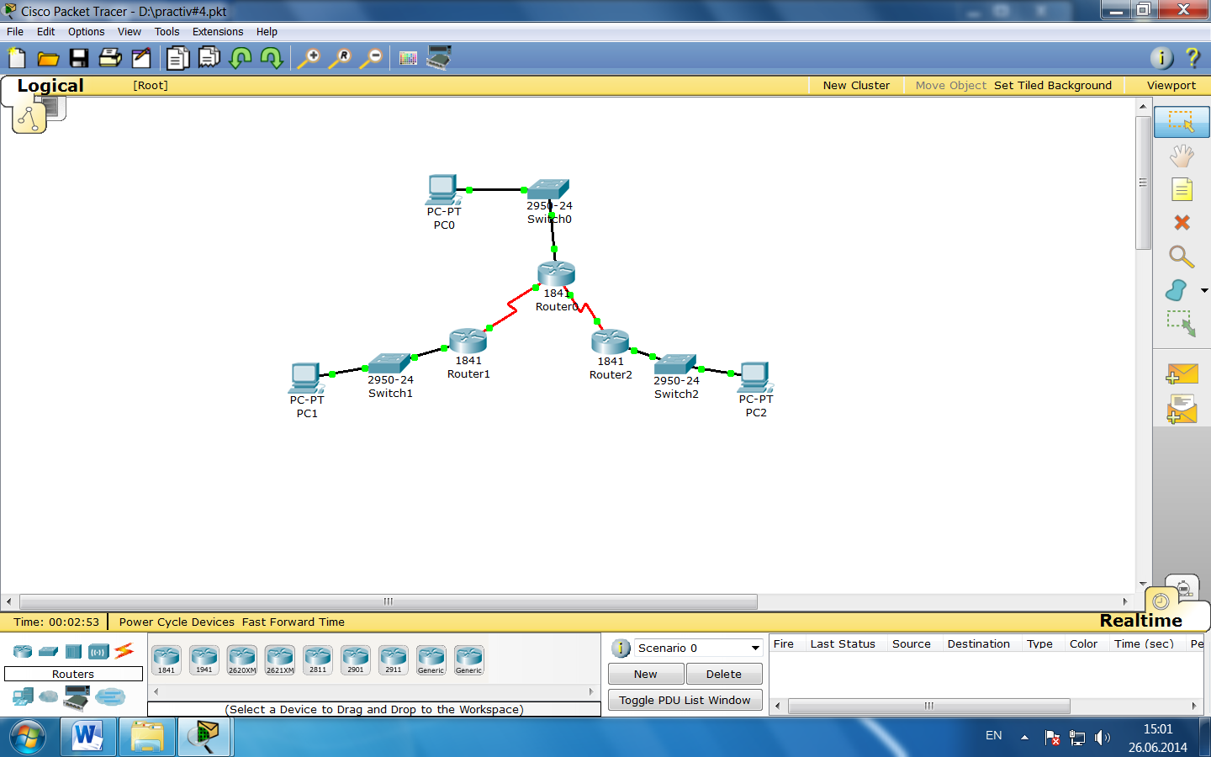Image resolution: width=1211 pixels, height=757 pixels.
Task: Open the Windows Start button
Action: click(28, 738)
